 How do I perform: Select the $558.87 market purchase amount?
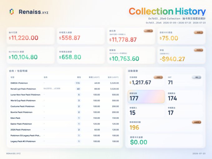click(x=70, y=38)
